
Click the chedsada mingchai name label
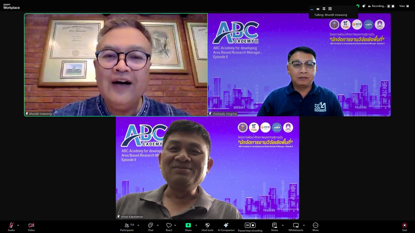[x=225, y=114]
